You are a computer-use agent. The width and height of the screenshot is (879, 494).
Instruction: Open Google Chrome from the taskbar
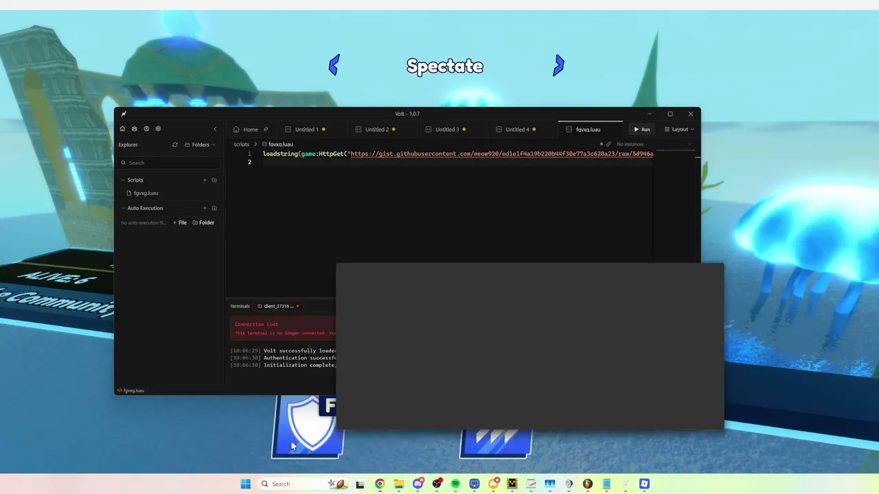[x=380, y=484]
